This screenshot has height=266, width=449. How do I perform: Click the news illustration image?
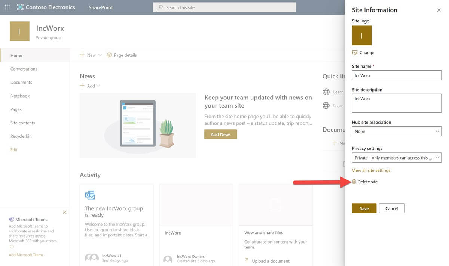click(138, 126)
